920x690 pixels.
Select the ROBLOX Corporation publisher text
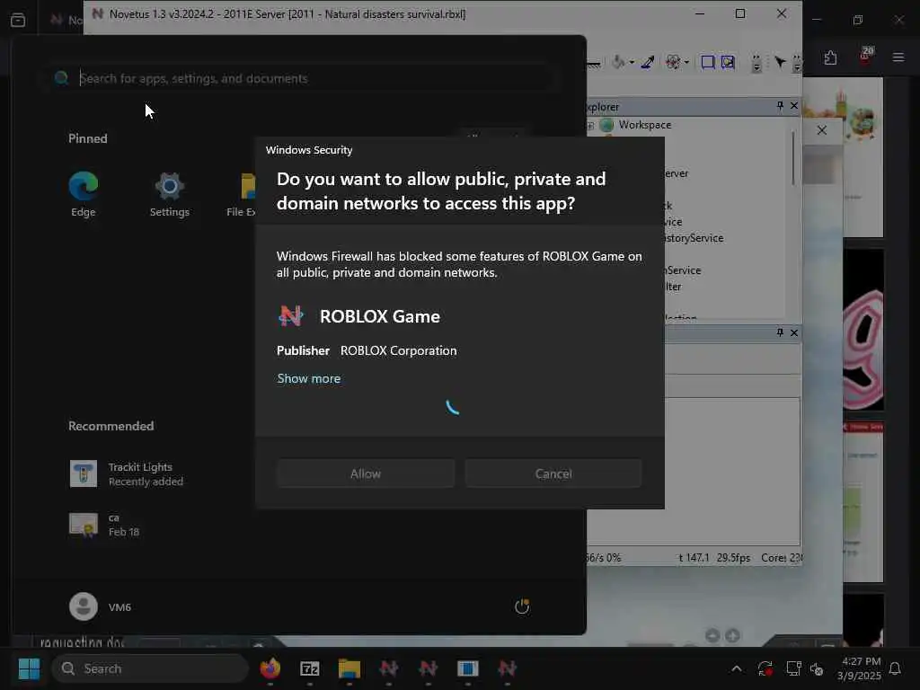click(398, 350)
